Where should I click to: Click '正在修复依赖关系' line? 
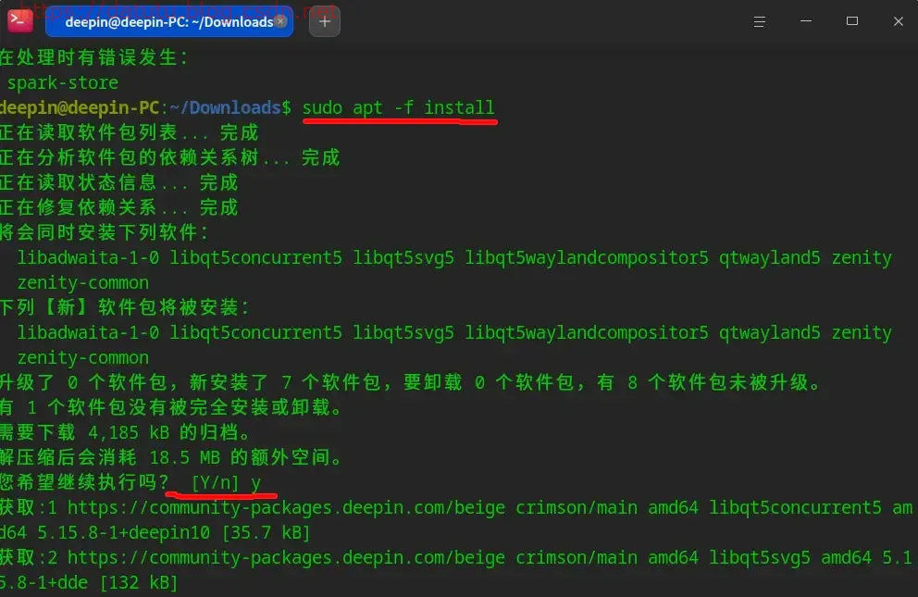[118, 207]
